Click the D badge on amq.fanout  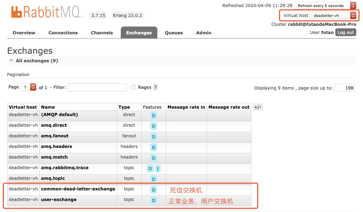[153, 137]
